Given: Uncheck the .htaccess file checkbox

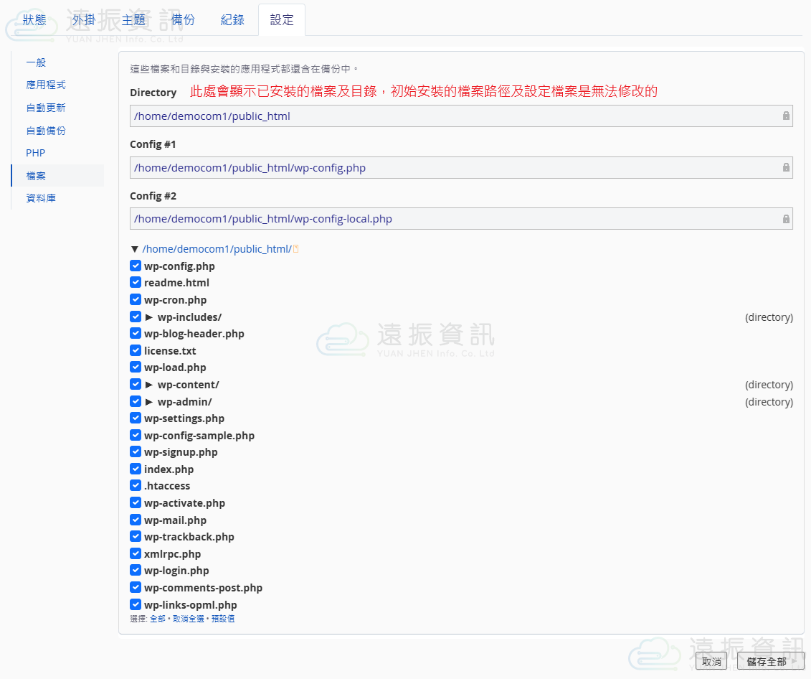Looking at the screenshot, I should click(136, 486).
